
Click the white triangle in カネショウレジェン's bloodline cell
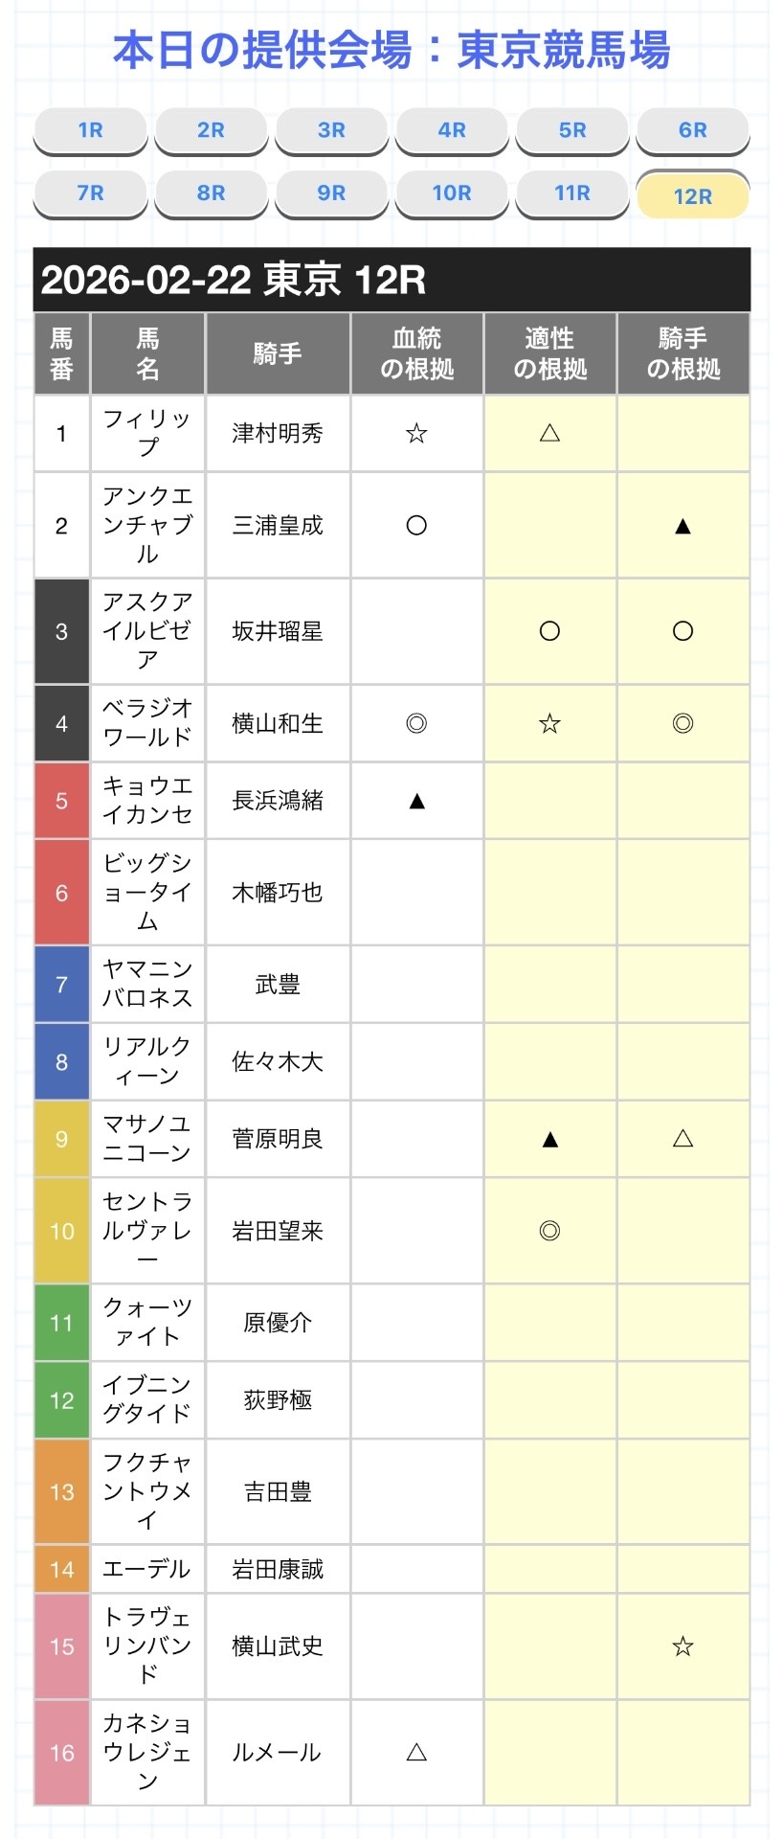click(416, 1752)
